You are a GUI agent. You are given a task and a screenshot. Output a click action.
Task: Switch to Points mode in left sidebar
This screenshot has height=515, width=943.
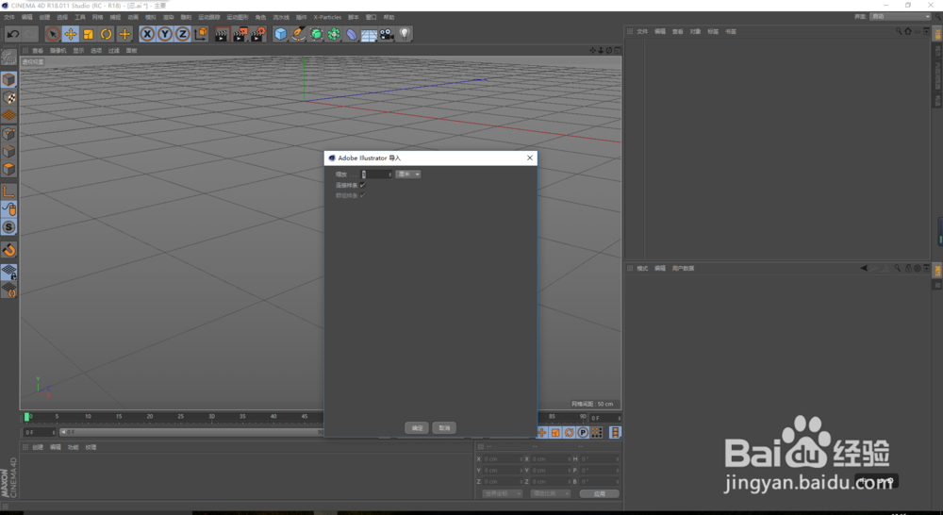coord(8,134)
